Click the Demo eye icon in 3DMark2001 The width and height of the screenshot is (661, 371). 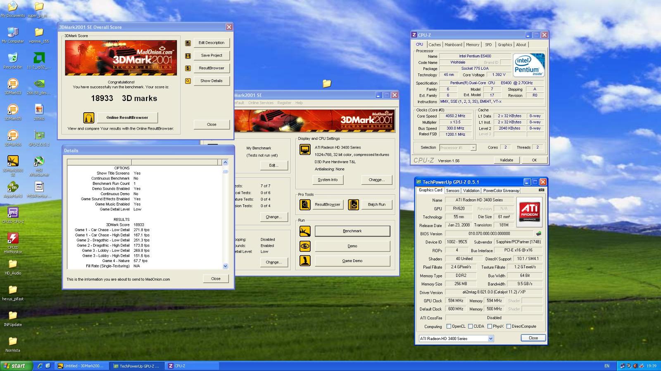tap(305, 246)
